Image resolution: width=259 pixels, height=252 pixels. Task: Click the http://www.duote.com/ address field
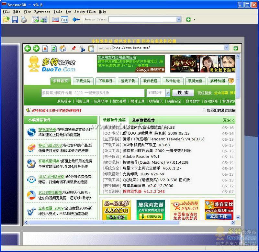168,48
